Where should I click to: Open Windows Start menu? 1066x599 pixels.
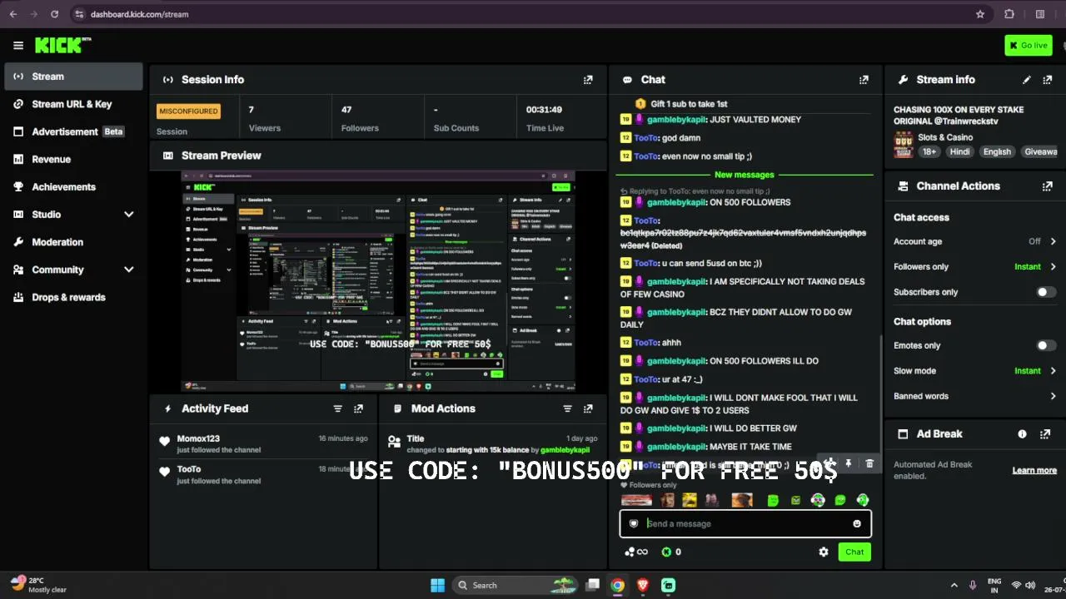(437, 585)
